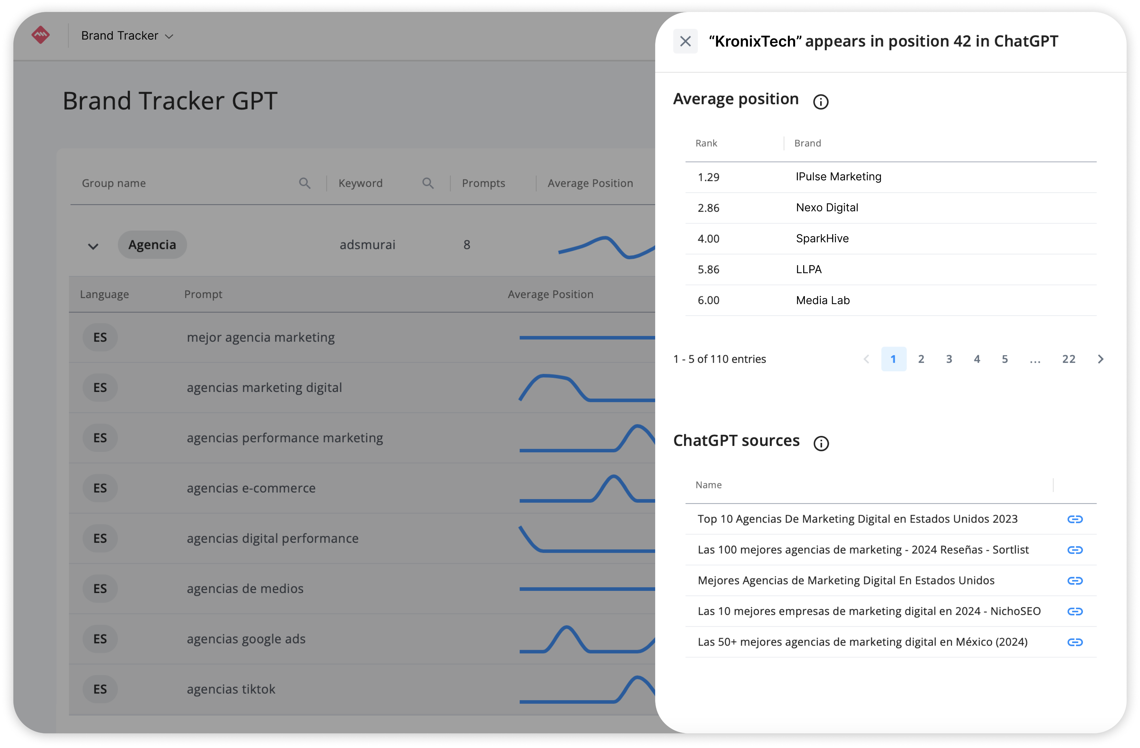The width and height of the screenshot is (1140, 748).
Task: Click the Group name search icon
Action: (x=305, y=183)
